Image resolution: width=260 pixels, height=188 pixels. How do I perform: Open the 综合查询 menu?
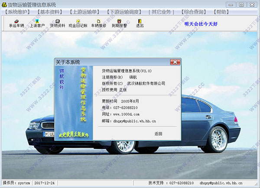[x=194, y=12]
